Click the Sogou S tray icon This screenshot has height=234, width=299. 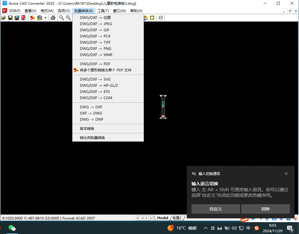coord(257,228)
